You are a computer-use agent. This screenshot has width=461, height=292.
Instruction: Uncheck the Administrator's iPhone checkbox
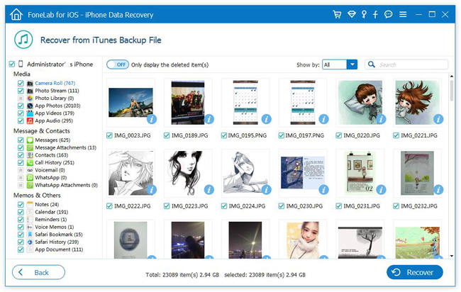click(12, 64)
